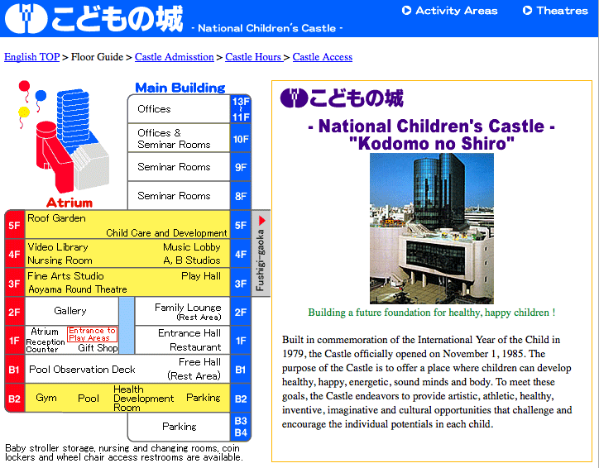Select the red 5F Atrium label
This screenshot has height=468, width=599.
pos(15,225)
